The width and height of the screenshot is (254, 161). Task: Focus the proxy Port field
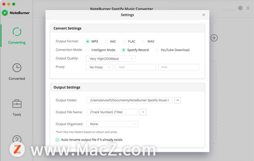(178, 67)
